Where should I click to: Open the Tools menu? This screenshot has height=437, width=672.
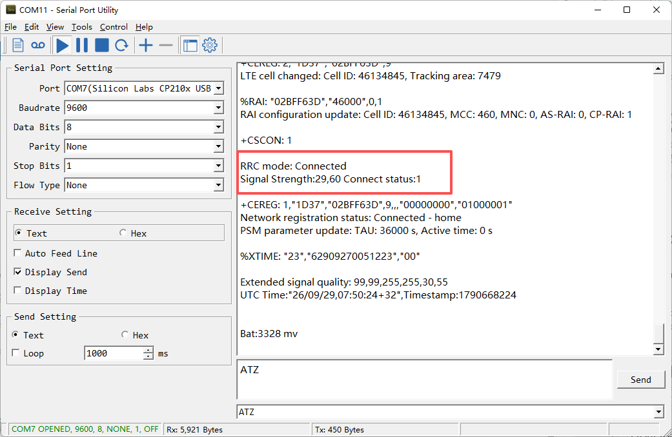click(81, 27)
